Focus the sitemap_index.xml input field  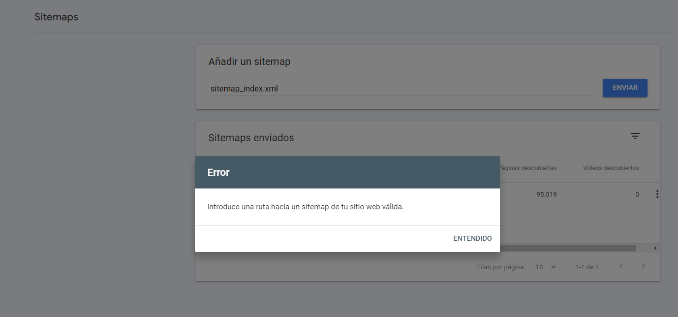[x=402, y=88]
